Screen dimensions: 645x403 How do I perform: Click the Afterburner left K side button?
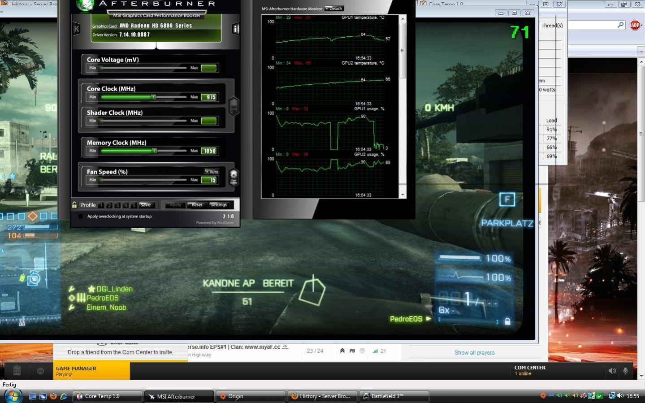[x=77, y=29]
